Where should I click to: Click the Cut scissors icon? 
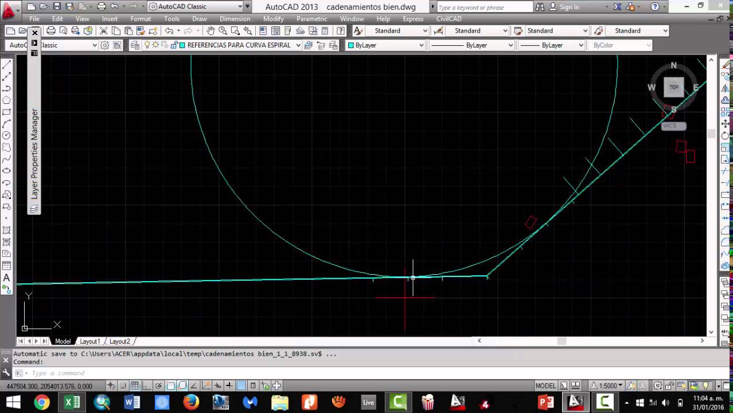tap(104, 31)
